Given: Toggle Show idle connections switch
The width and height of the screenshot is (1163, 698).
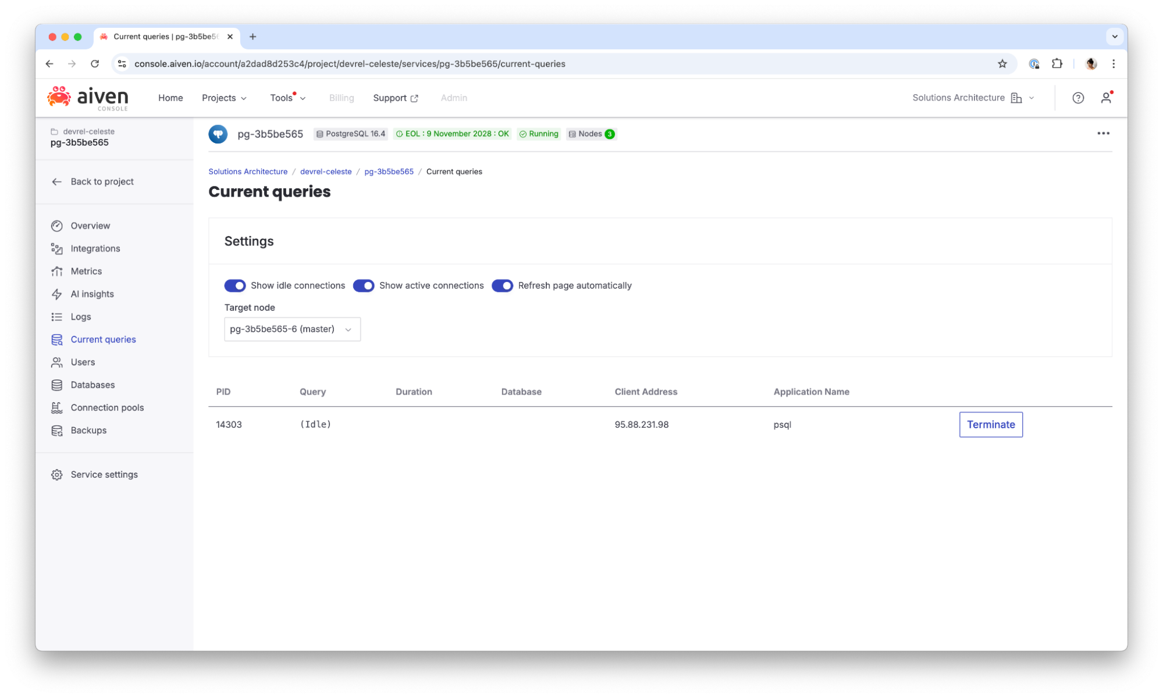Looking at the screenshot, I should [235, 285].
